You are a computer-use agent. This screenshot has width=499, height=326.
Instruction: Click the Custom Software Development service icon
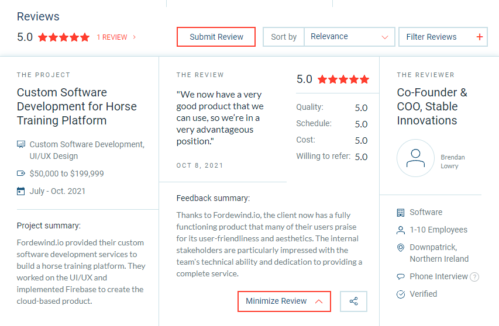[21, 144]
